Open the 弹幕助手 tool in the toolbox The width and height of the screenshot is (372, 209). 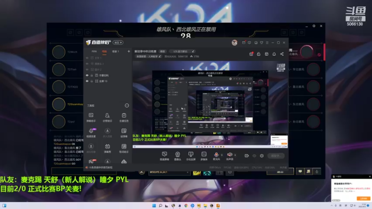pos(91,118)
